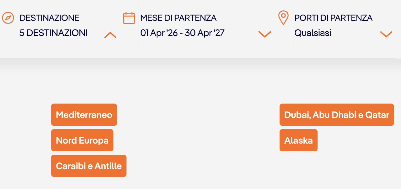Click the compass icon beside Destinazione
The image size is (401, 189).
(8, 18)
